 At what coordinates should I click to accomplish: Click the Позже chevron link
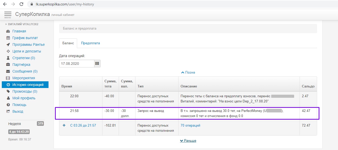coord(188,73)
